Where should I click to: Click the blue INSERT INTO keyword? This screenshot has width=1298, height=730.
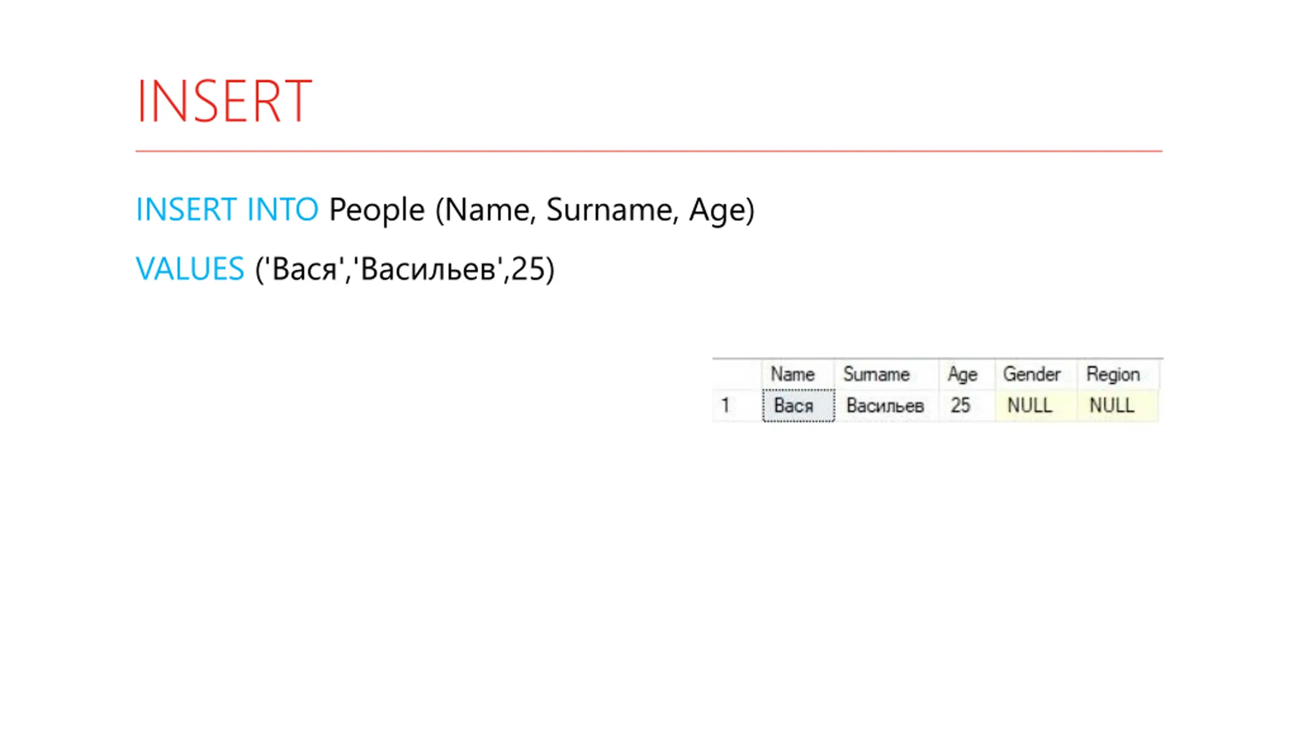227,209
